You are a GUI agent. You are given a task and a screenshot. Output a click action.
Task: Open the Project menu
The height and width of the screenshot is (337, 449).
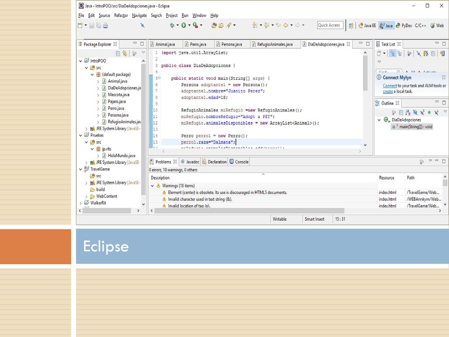[171, 15]
